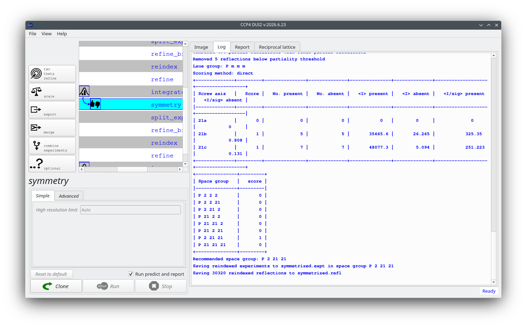Screen dimensions: 527x328
Task: Switch to the Log tab
Action: pos(221,47)
